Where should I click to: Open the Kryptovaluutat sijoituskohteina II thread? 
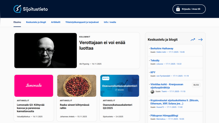175,102
